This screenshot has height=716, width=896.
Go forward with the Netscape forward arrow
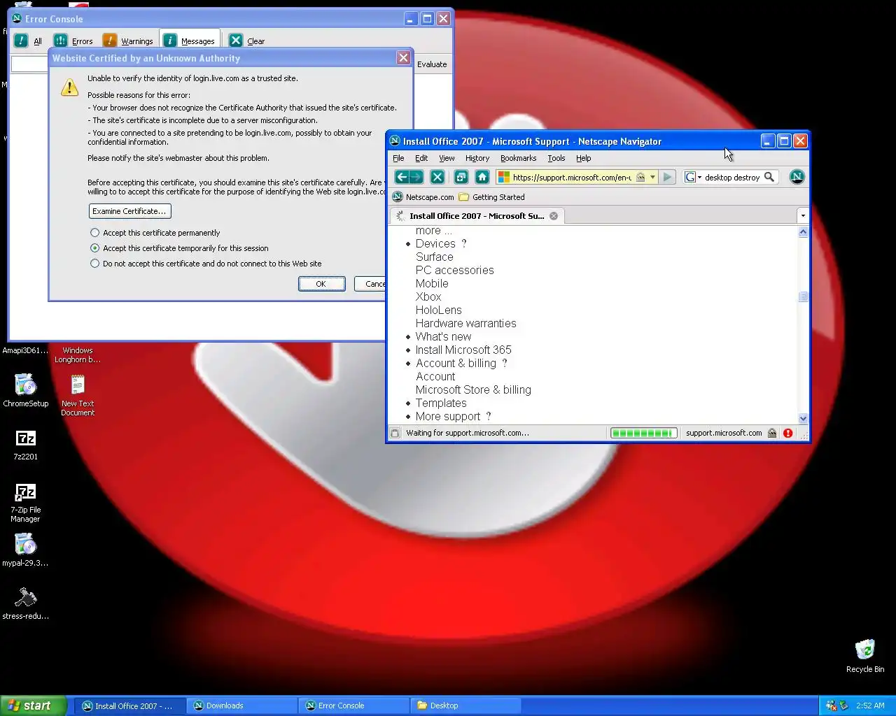tap(416, 177)
